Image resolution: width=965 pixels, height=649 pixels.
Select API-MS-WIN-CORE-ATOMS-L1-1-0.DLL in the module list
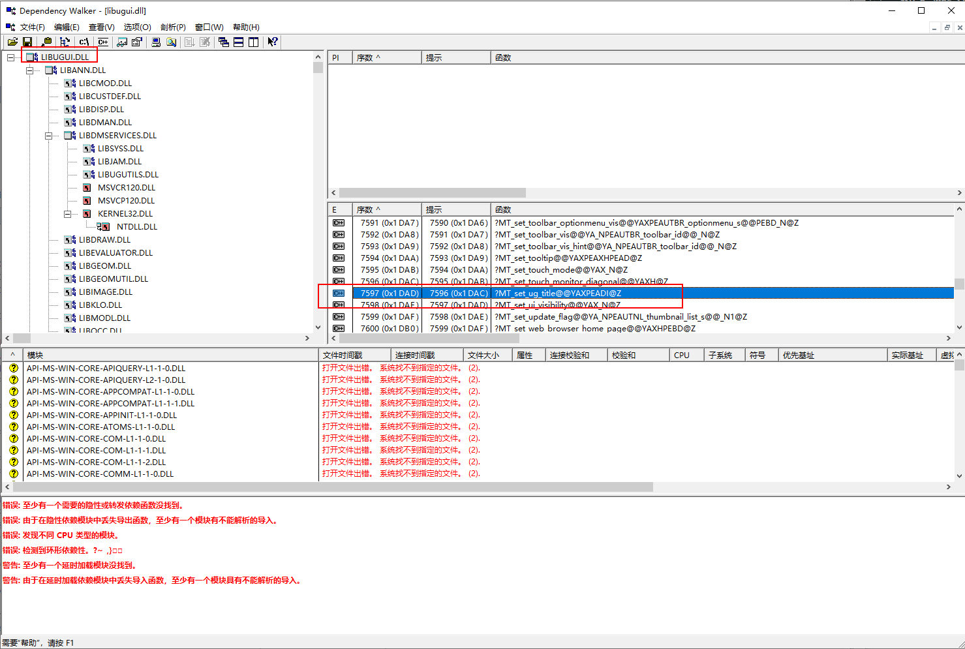point(100,427)
